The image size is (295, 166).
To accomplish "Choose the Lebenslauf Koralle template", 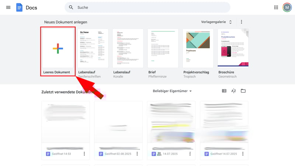I will click(x=128, y=48).
